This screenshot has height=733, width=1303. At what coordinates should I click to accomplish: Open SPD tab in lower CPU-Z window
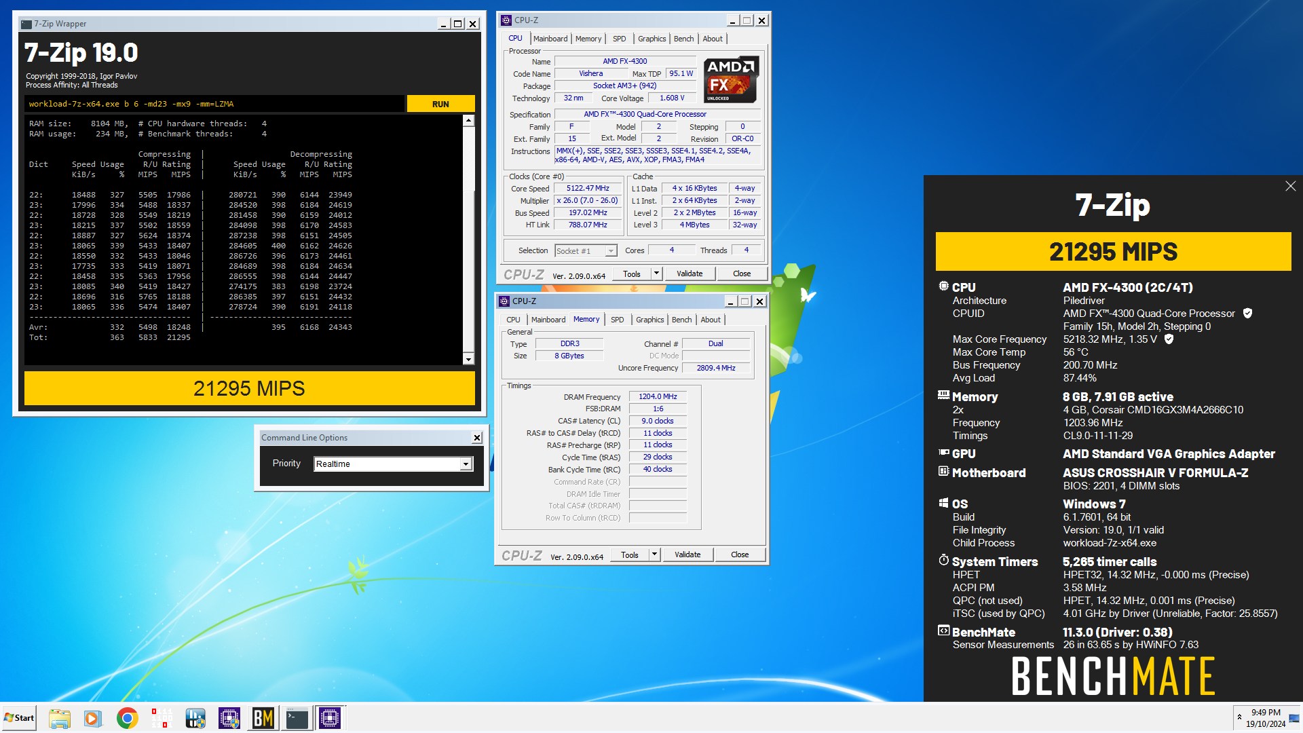pos(618,320)
